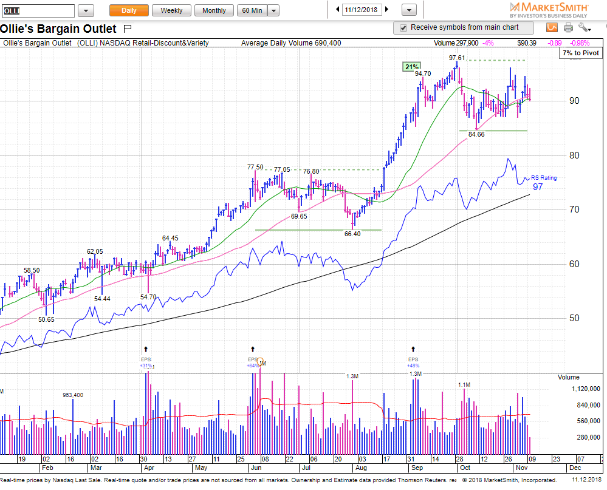Screen dimensions: 607x490
Task: Click the 66.40 price low label
Action: click(352, 234)
